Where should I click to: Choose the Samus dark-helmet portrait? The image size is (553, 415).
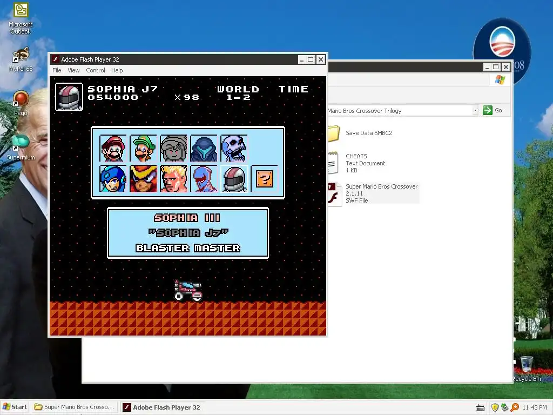coord(204,148)
